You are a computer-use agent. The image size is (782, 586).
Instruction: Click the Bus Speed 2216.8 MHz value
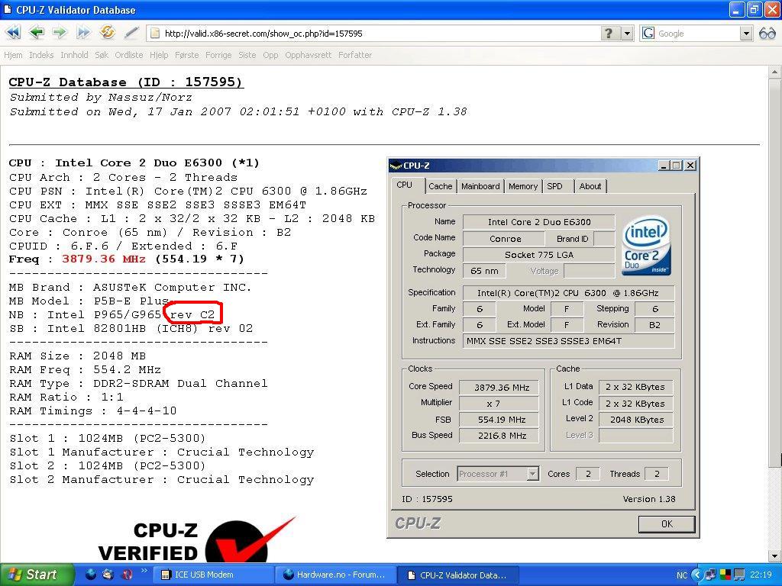499,436
